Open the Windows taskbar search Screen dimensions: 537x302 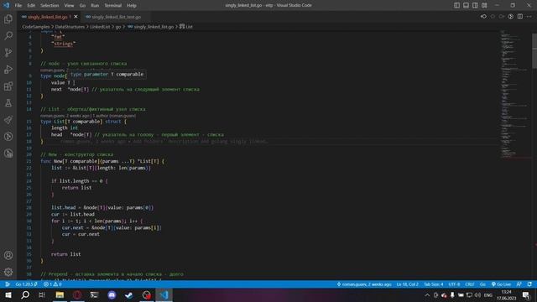click(25, 294)
